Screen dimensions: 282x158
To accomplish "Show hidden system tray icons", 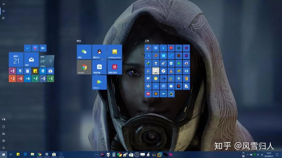I will (248, 155).
